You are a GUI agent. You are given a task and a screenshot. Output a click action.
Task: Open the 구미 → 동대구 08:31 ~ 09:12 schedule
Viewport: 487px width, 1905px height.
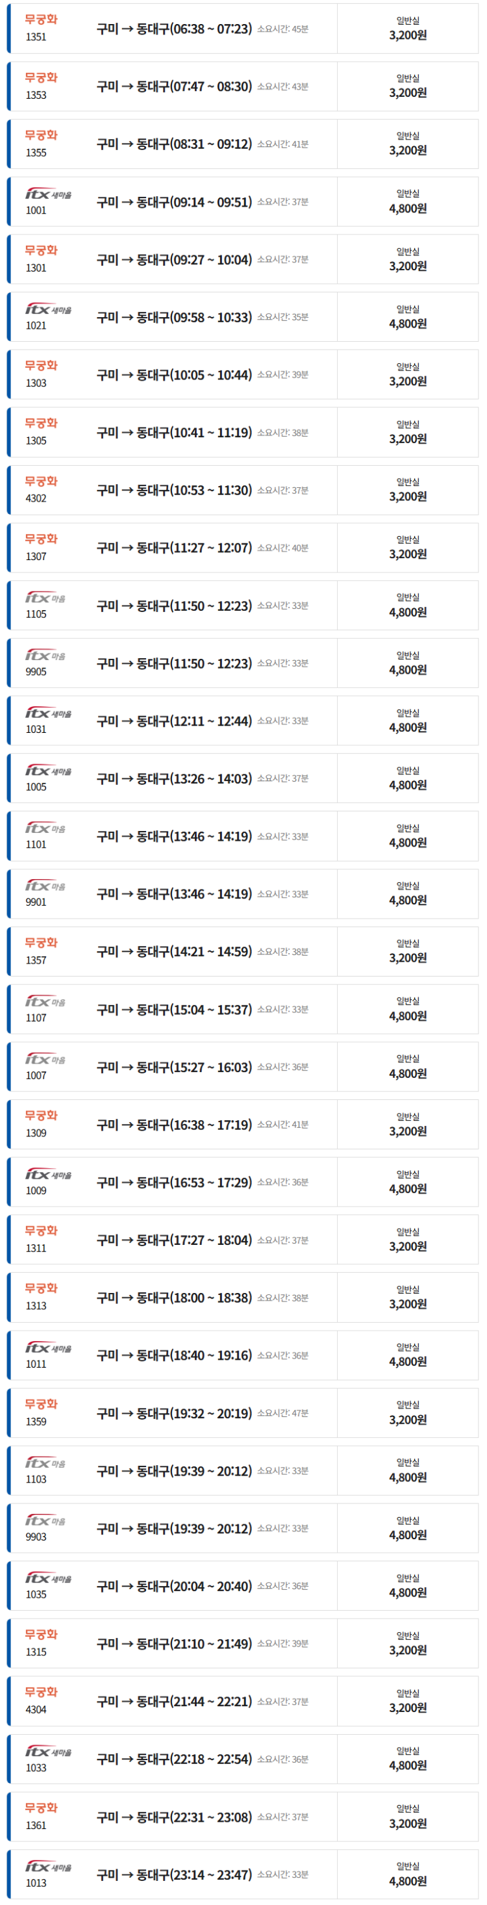[175, 144]
